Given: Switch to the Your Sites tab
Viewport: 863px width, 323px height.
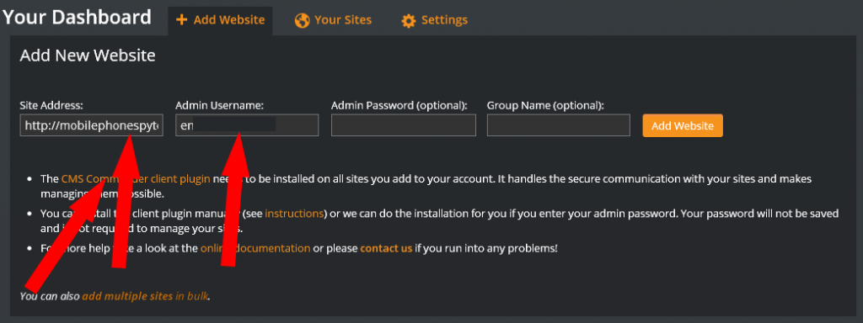Looking at the screenshot, I should pyautogui.click(x=333, y=20).
